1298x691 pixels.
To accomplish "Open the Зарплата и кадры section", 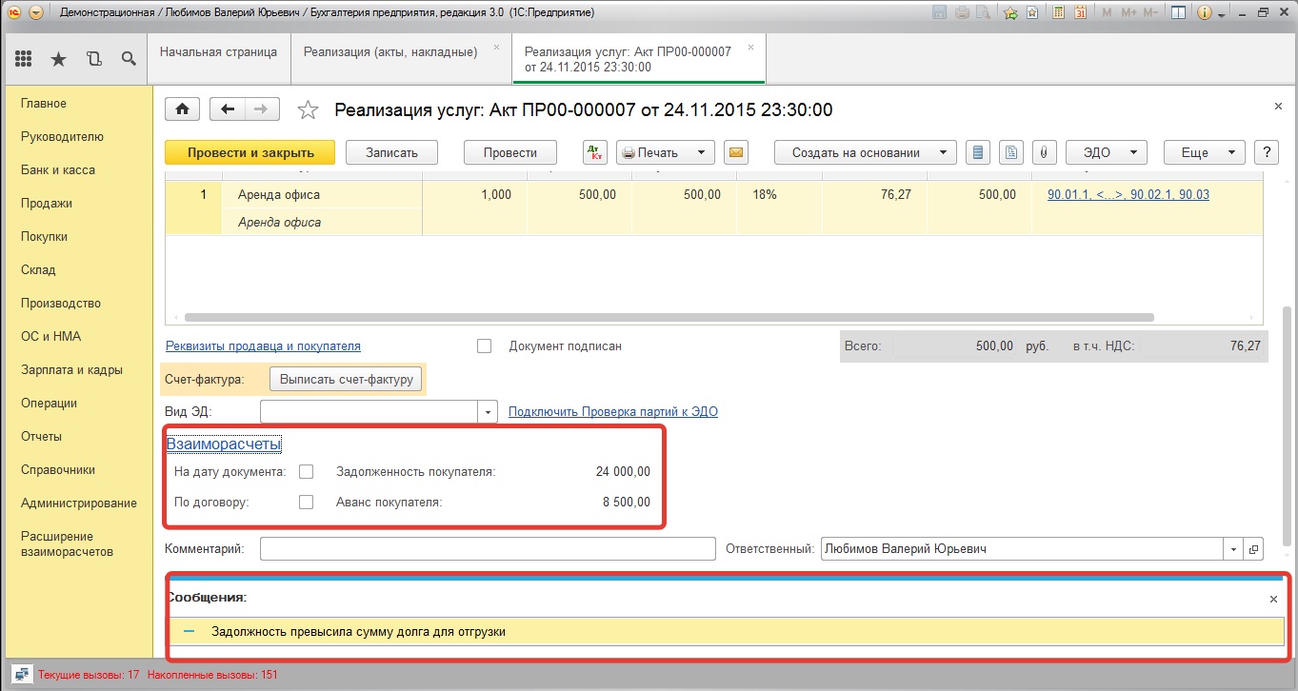I will coord(71,369).
